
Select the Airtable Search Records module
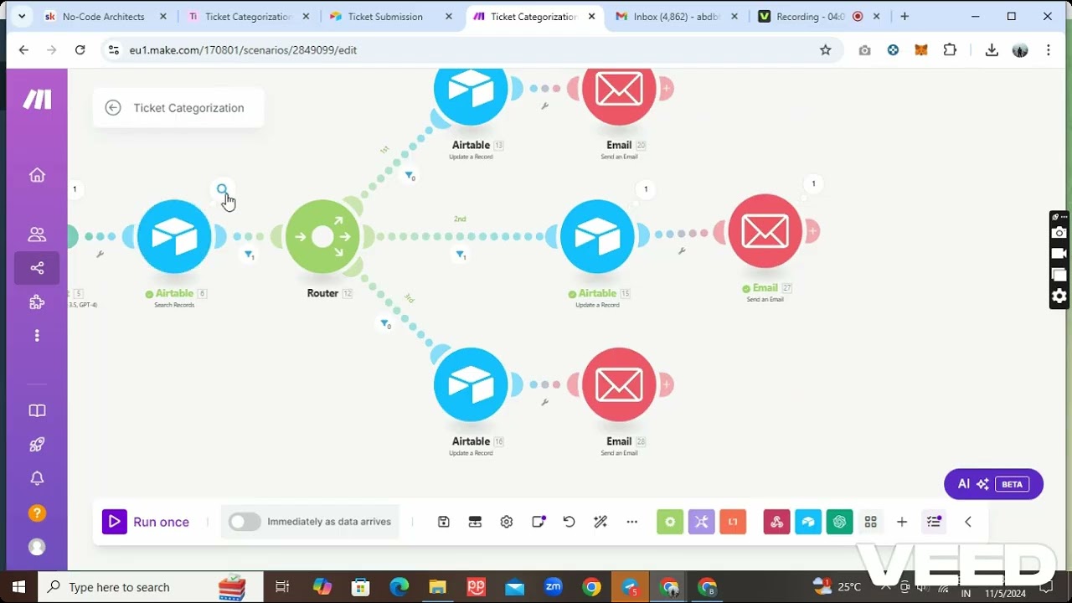(x=174, y=236)
